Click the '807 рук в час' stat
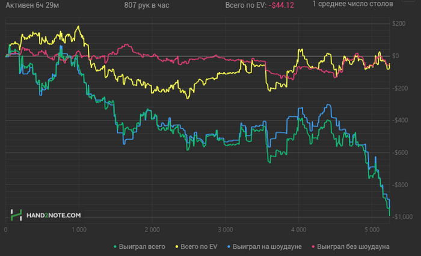 [x=147, y=5]
